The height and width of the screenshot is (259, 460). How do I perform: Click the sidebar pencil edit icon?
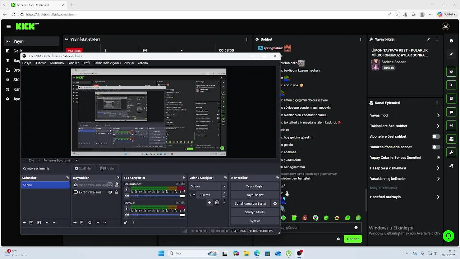(x=451, y=54)
